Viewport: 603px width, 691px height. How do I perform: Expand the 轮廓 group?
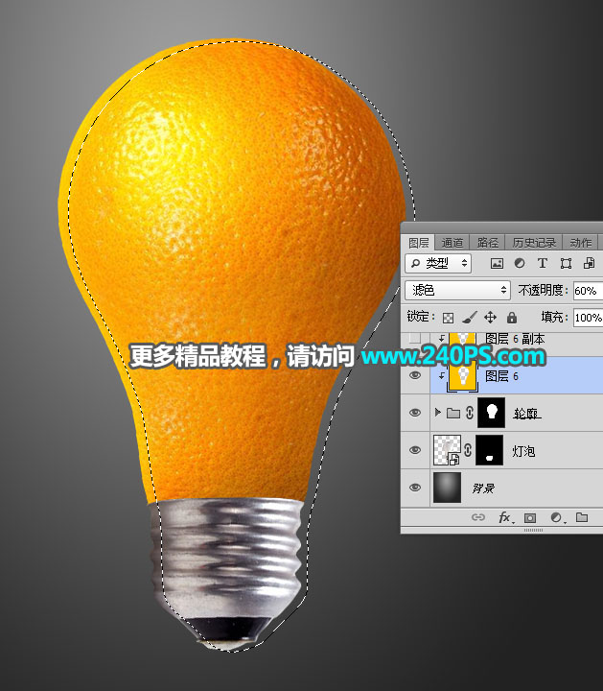[437, 413]
